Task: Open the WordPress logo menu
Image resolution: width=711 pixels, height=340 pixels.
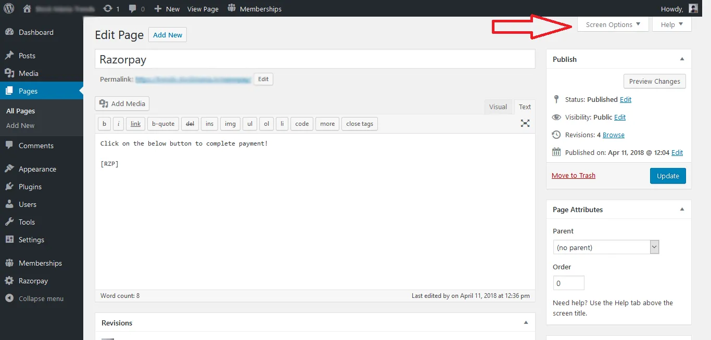Action: [9, 8]
